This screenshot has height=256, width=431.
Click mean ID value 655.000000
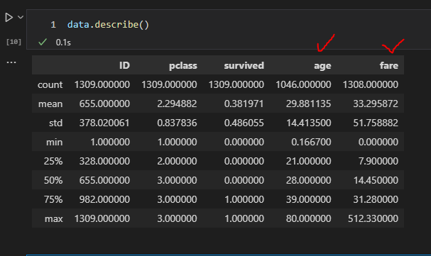(x=104, y=104)
